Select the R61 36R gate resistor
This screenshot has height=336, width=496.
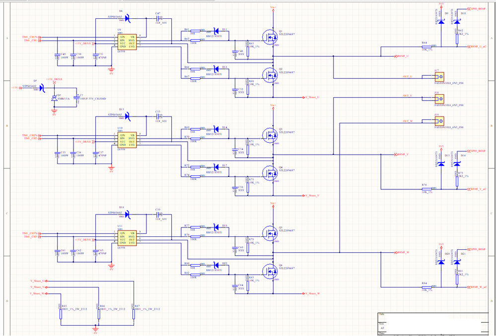point(196,31)
